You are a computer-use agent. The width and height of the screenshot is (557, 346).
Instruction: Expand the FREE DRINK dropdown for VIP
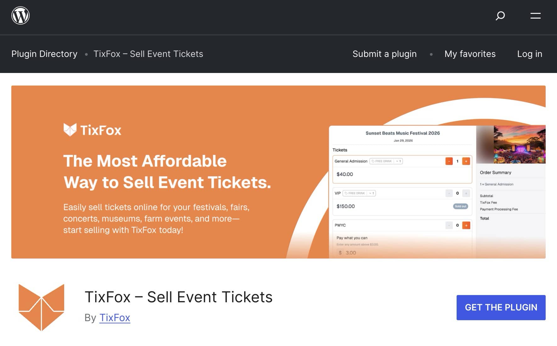pos(370,193)
